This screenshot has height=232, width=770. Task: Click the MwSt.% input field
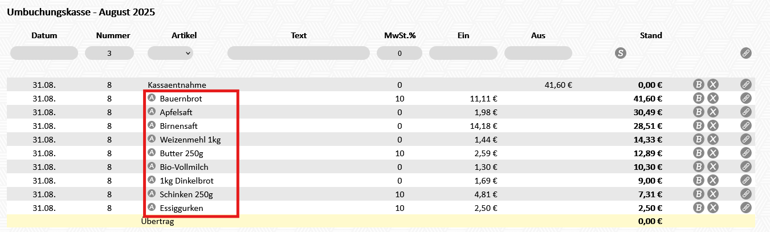click(400, 53)
